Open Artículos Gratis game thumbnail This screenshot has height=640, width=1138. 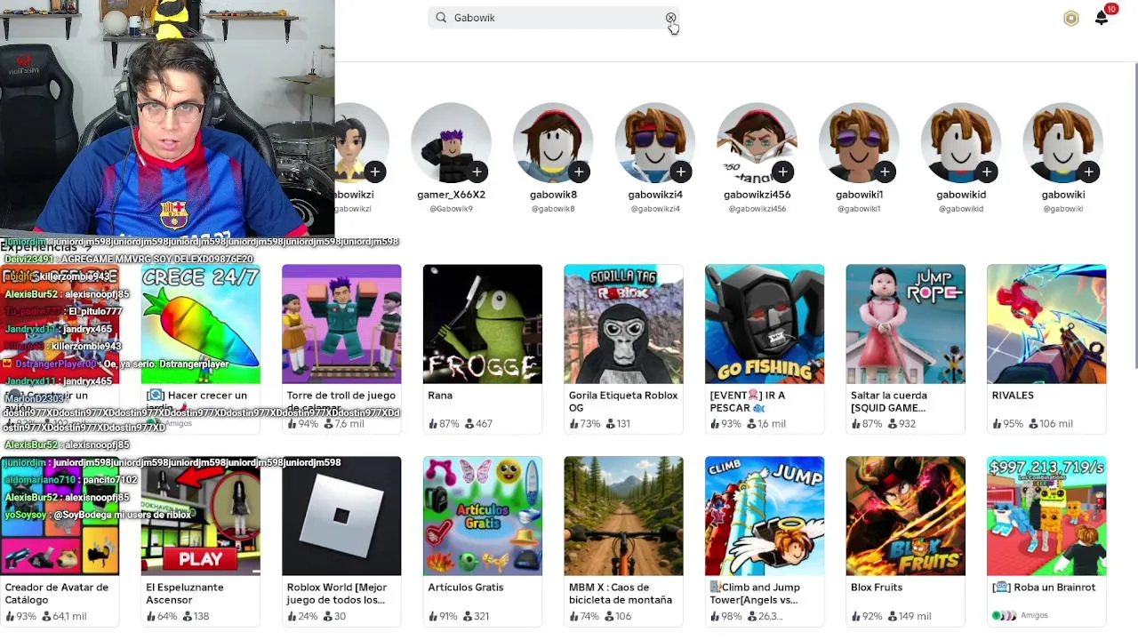(482, 516)
